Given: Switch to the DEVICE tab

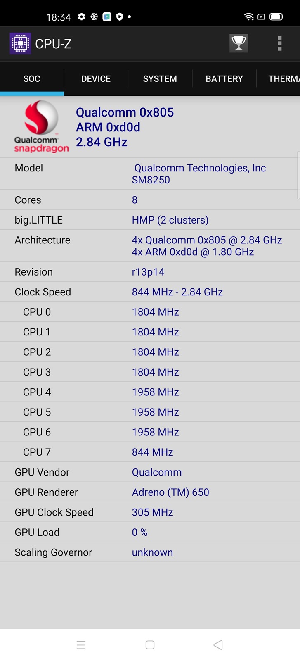Looking at the screenshot, I should coord(96,79).
